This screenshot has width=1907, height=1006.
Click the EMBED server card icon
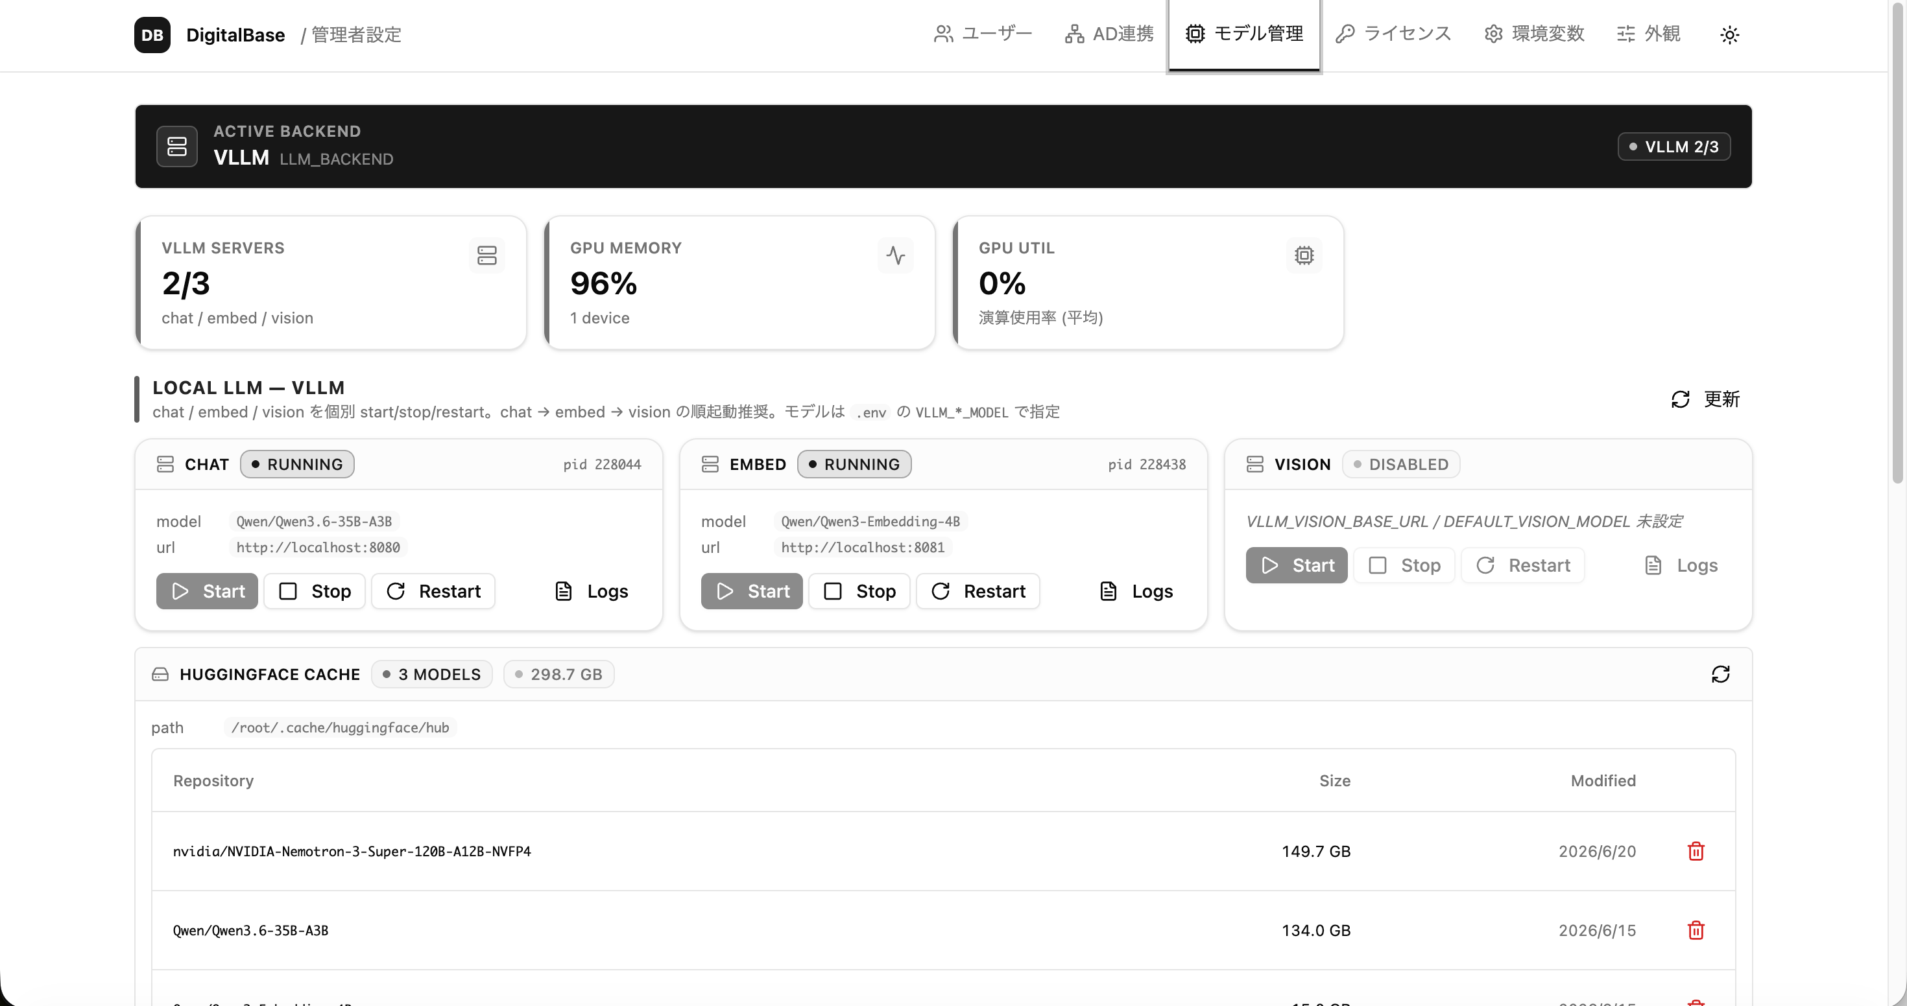coord(710,465)
